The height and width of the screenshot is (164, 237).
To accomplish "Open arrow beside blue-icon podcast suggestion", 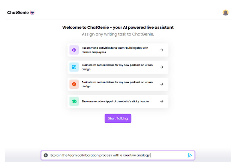I will coord(162,67).
